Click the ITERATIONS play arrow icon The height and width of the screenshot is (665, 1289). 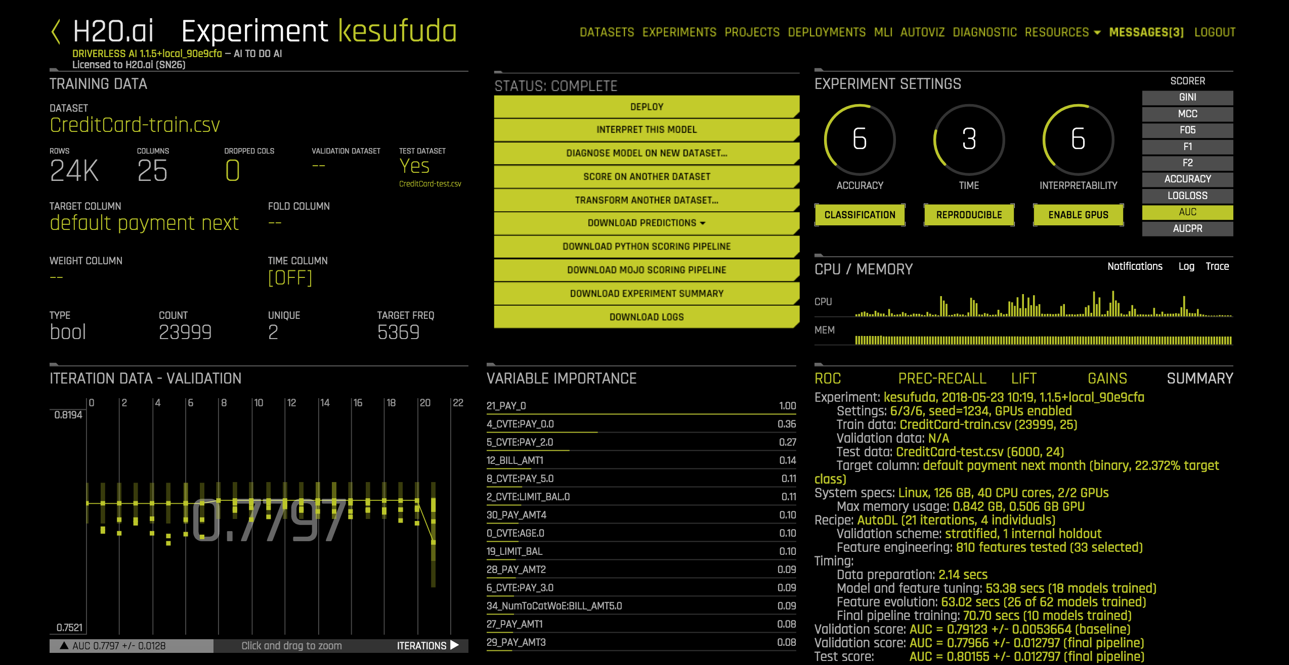[454, 645]
